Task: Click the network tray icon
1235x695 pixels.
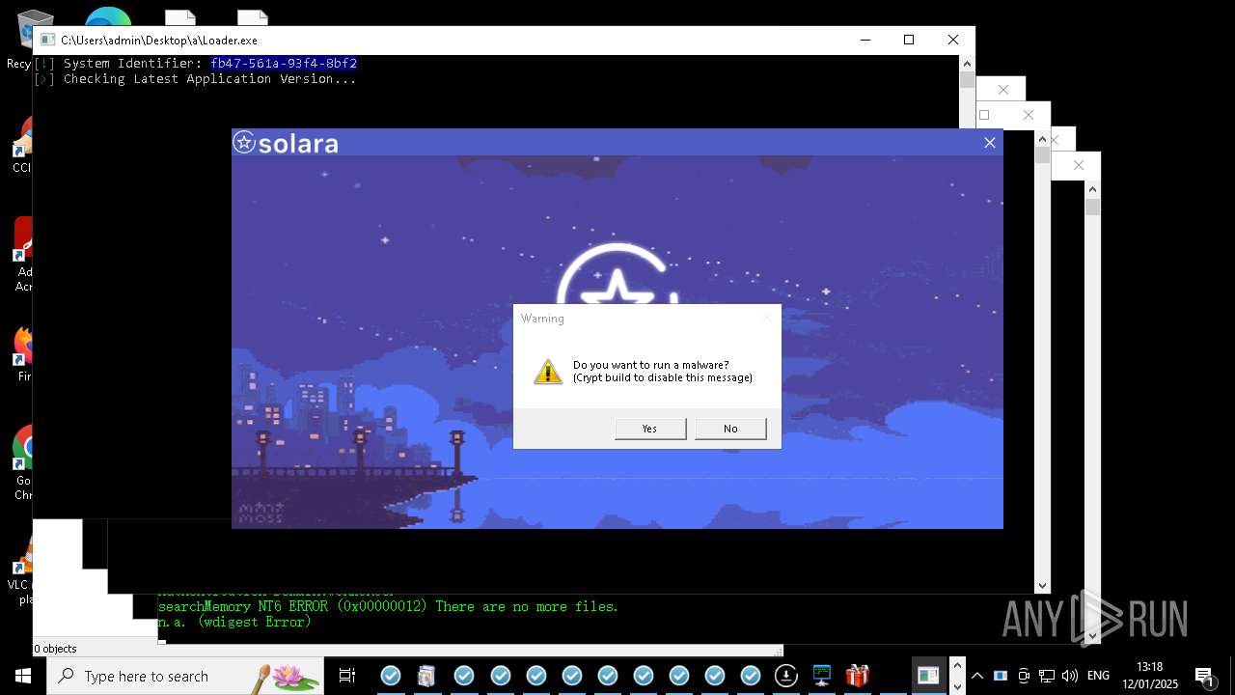Action: coord(1047,676)
